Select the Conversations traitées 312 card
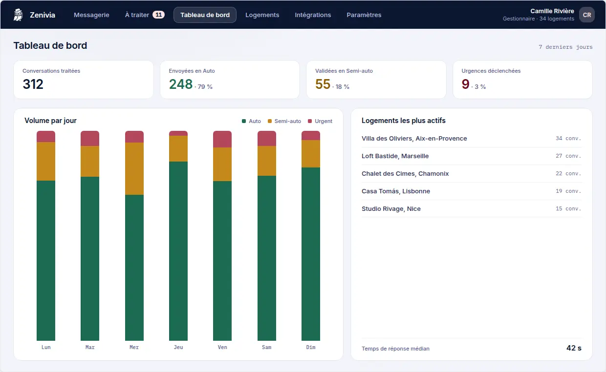The image size is (606, 372). [x=83, y=80]
